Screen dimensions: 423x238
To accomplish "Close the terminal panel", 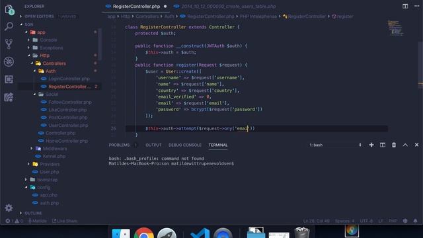I will (416, 145).
